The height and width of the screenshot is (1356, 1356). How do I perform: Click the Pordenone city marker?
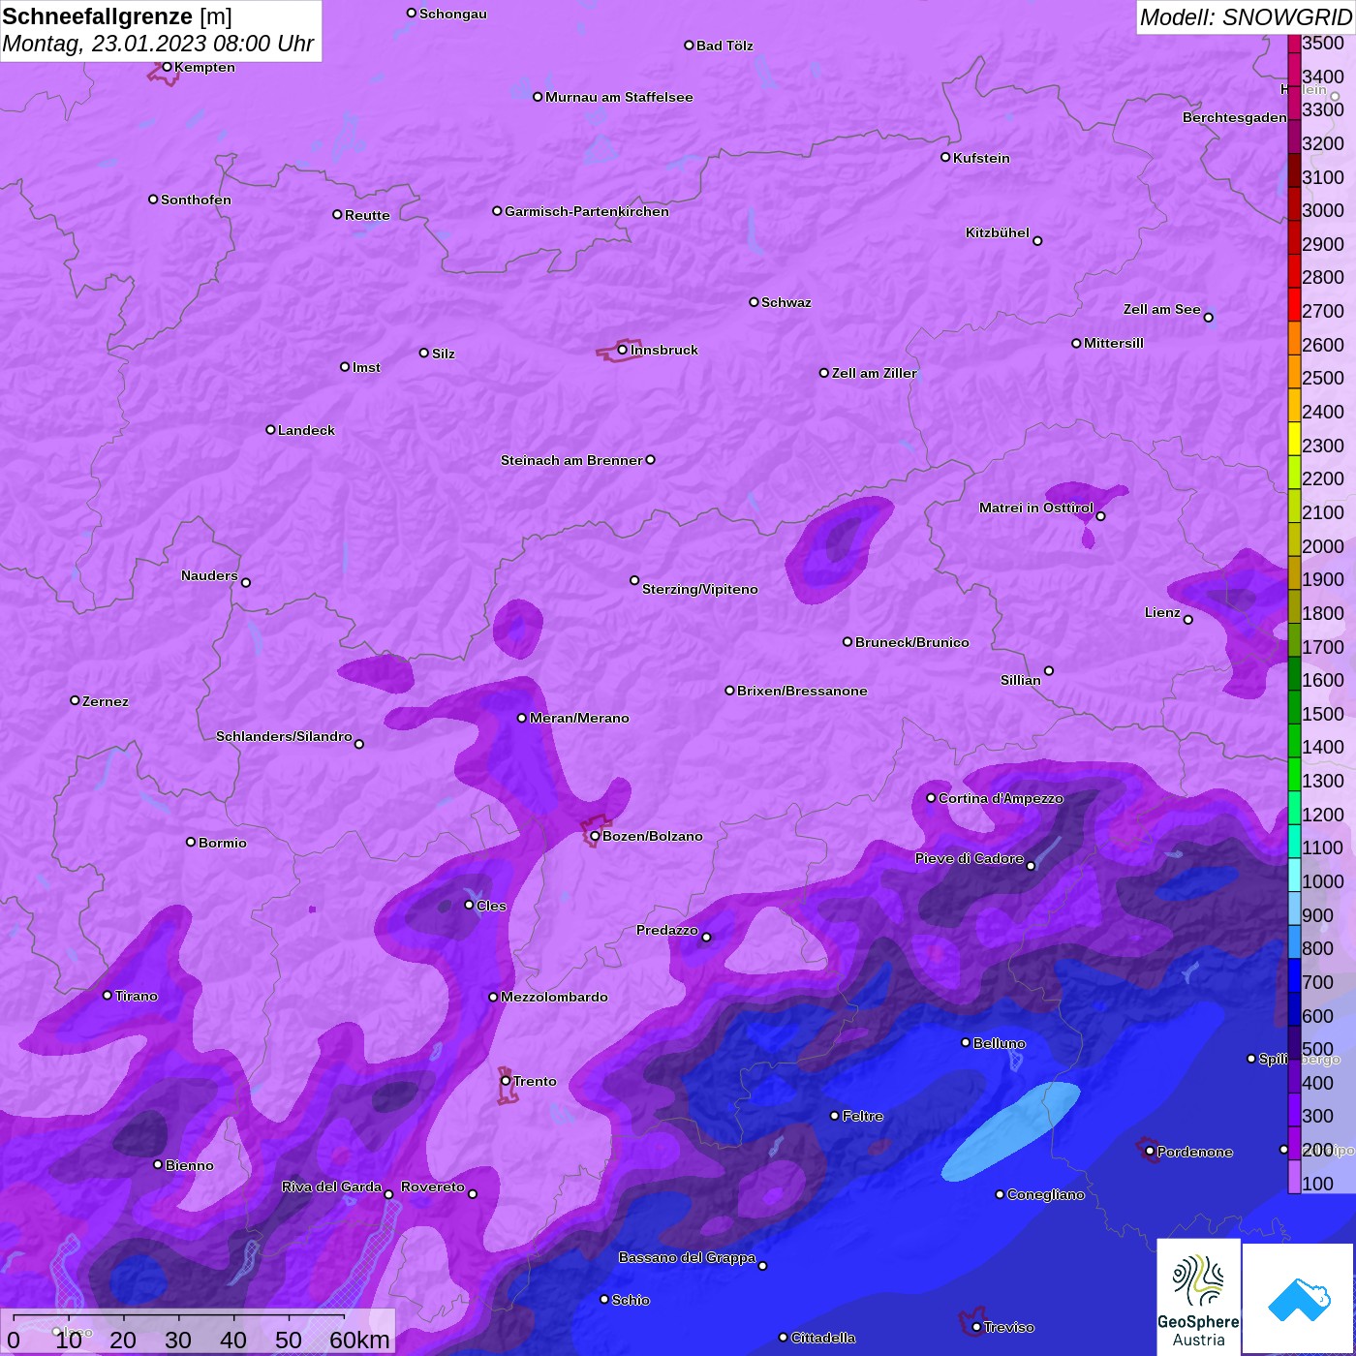click(1150, 1152)
